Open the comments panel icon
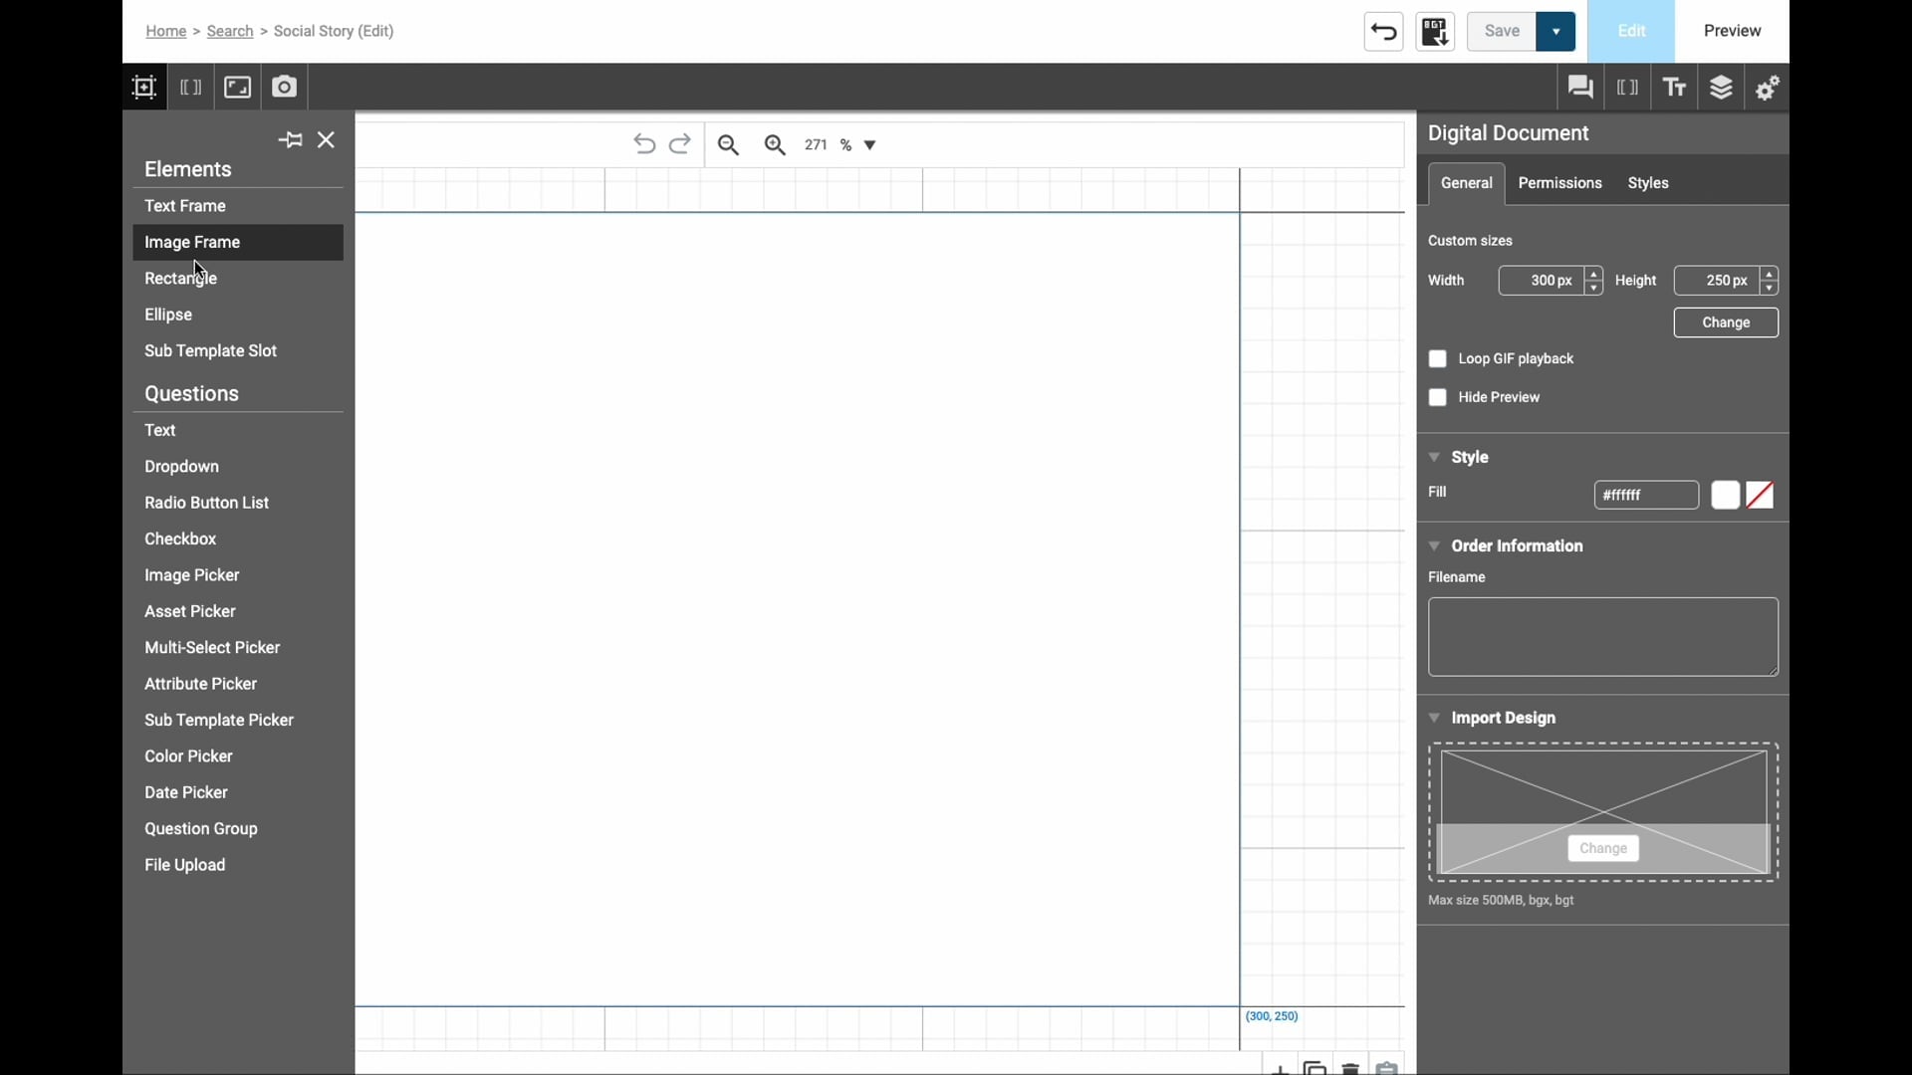Viewport: 1912px width, 1075px height. click(1581, 88)
